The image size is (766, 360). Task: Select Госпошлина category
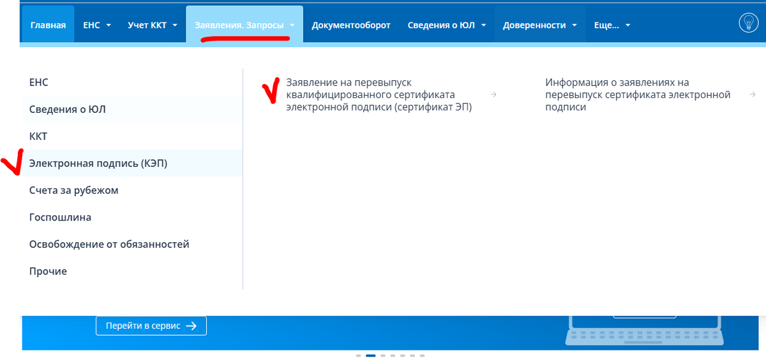pyautogui.click(x=132, y=217)
